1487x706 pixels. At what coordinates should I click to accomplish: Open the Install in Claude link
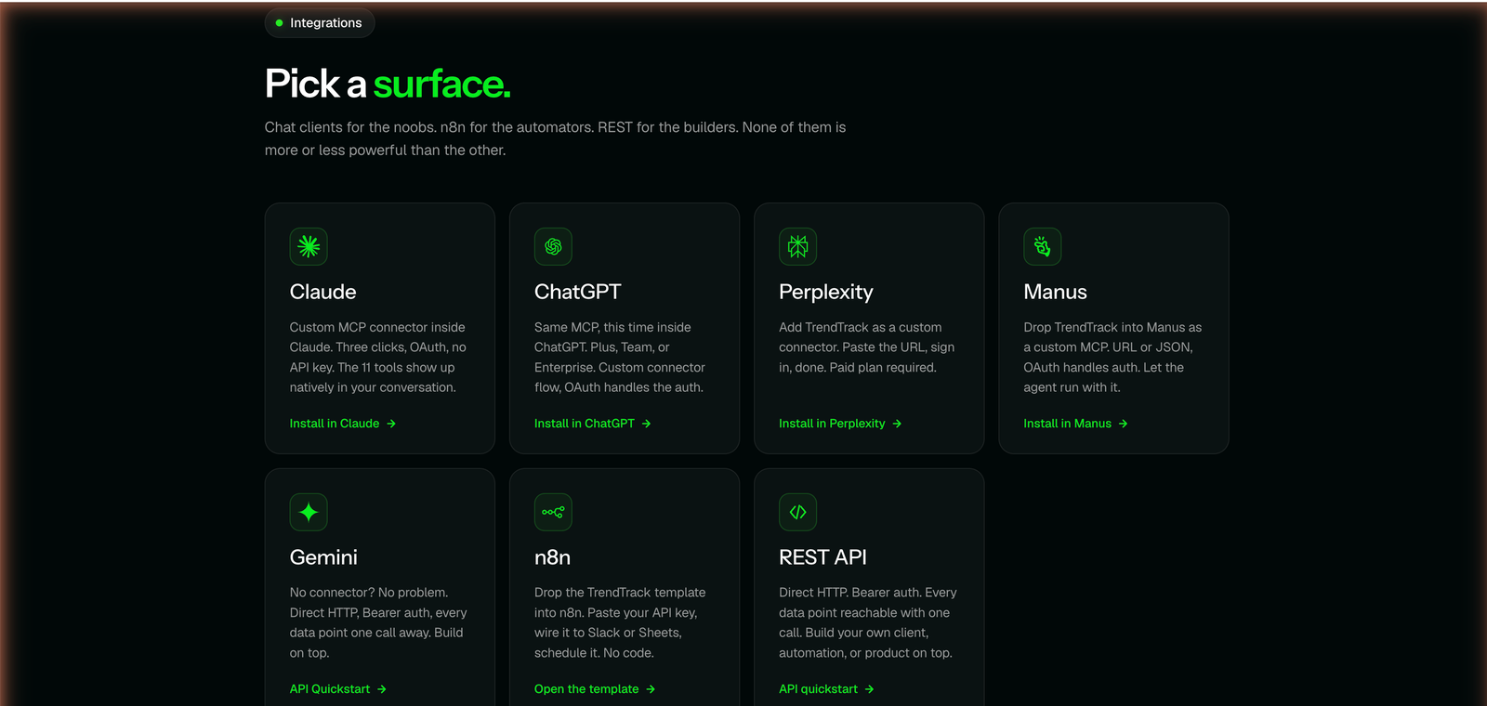(x=343, y=424)
